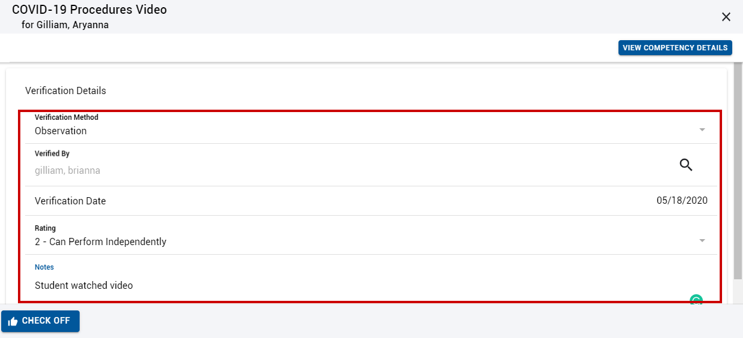Viewport: 743px width, 338px height.
Task: Click the Verification Details section heading
Action: (65, 91)
